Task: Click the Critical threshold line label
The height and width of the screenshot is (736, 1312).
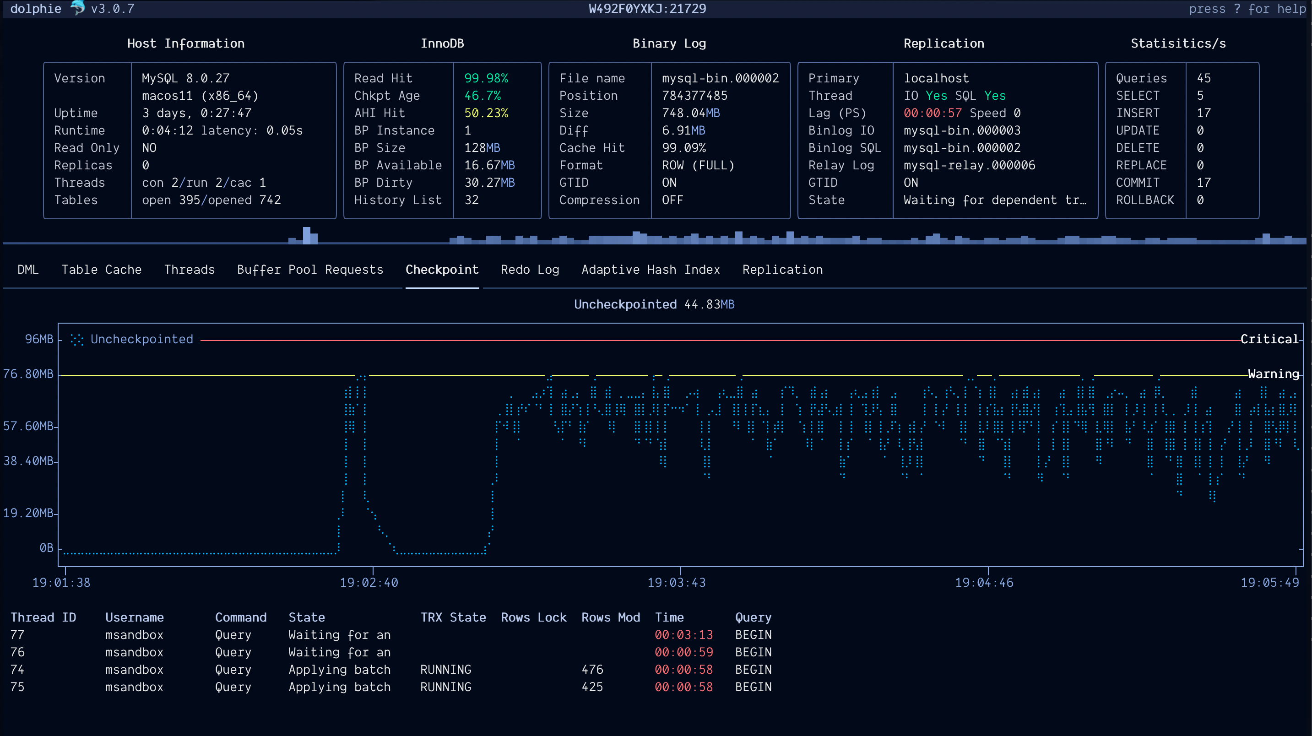Action: (x=1269, y=339)
